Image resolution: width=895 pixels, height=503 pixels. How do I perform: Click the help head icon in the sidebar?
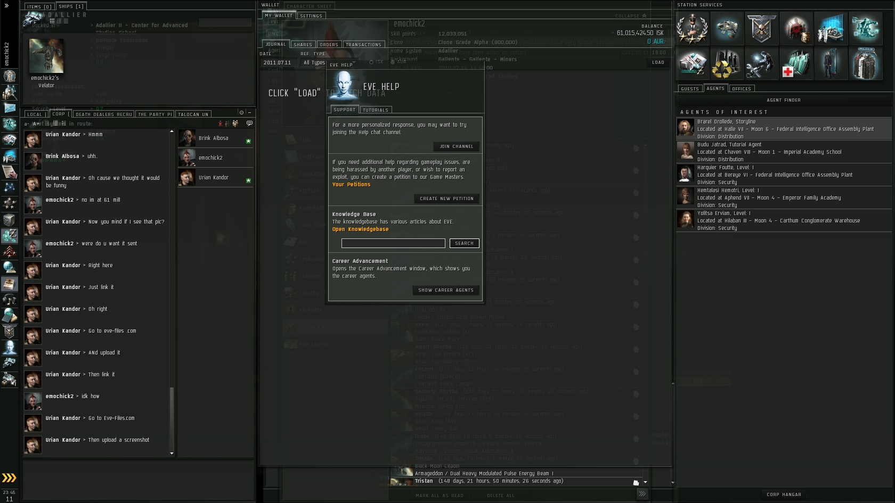coord(10,348)
